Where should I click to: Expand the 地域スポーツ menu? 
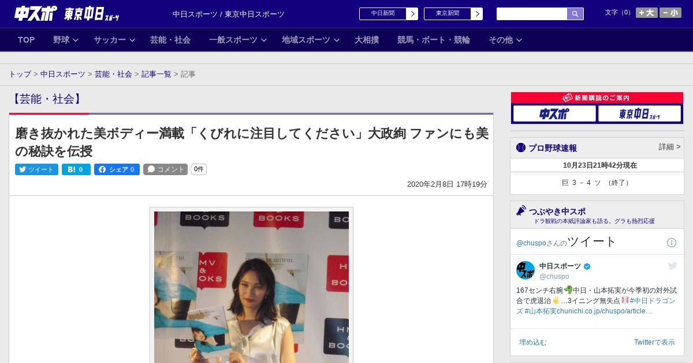pos(311,40)
